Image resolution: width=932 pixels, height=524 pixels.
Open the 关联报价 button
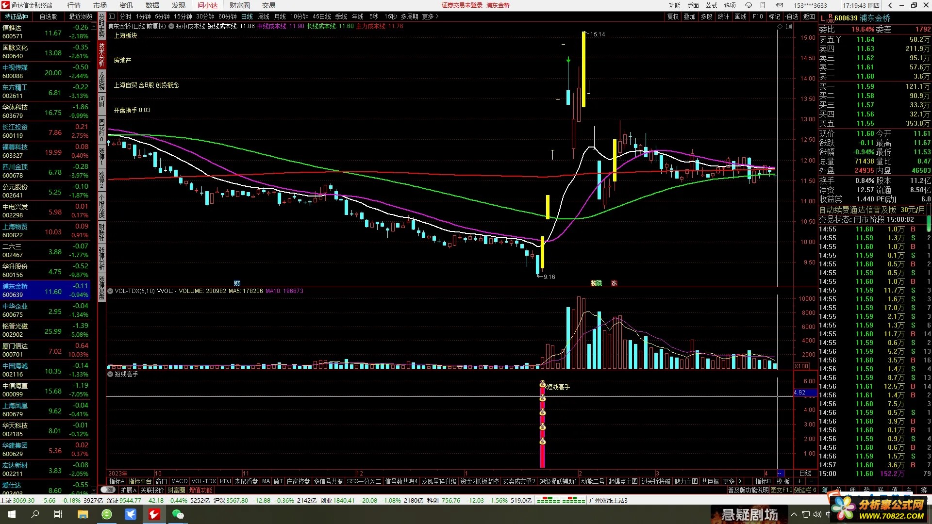tap(152, 490)
